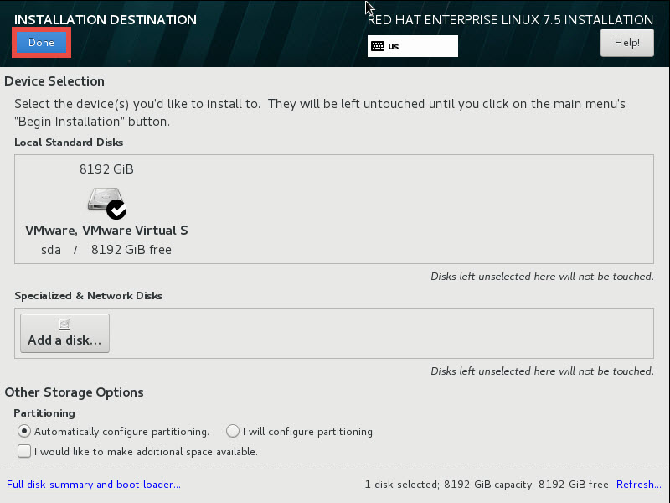Select 'Automatically configure partitioning' radio button

pyautogui.click(x=24, y=431)
